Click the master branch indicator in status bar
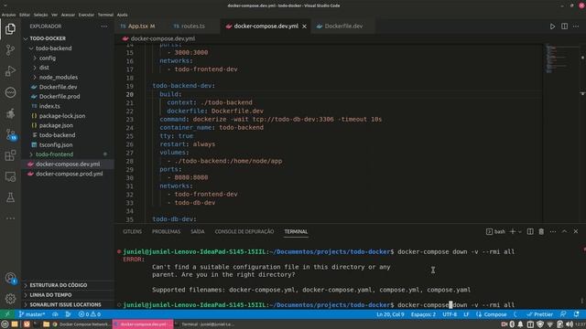This screenshot has width=586, height=329. pyautogui.click(x=32, y=314)
